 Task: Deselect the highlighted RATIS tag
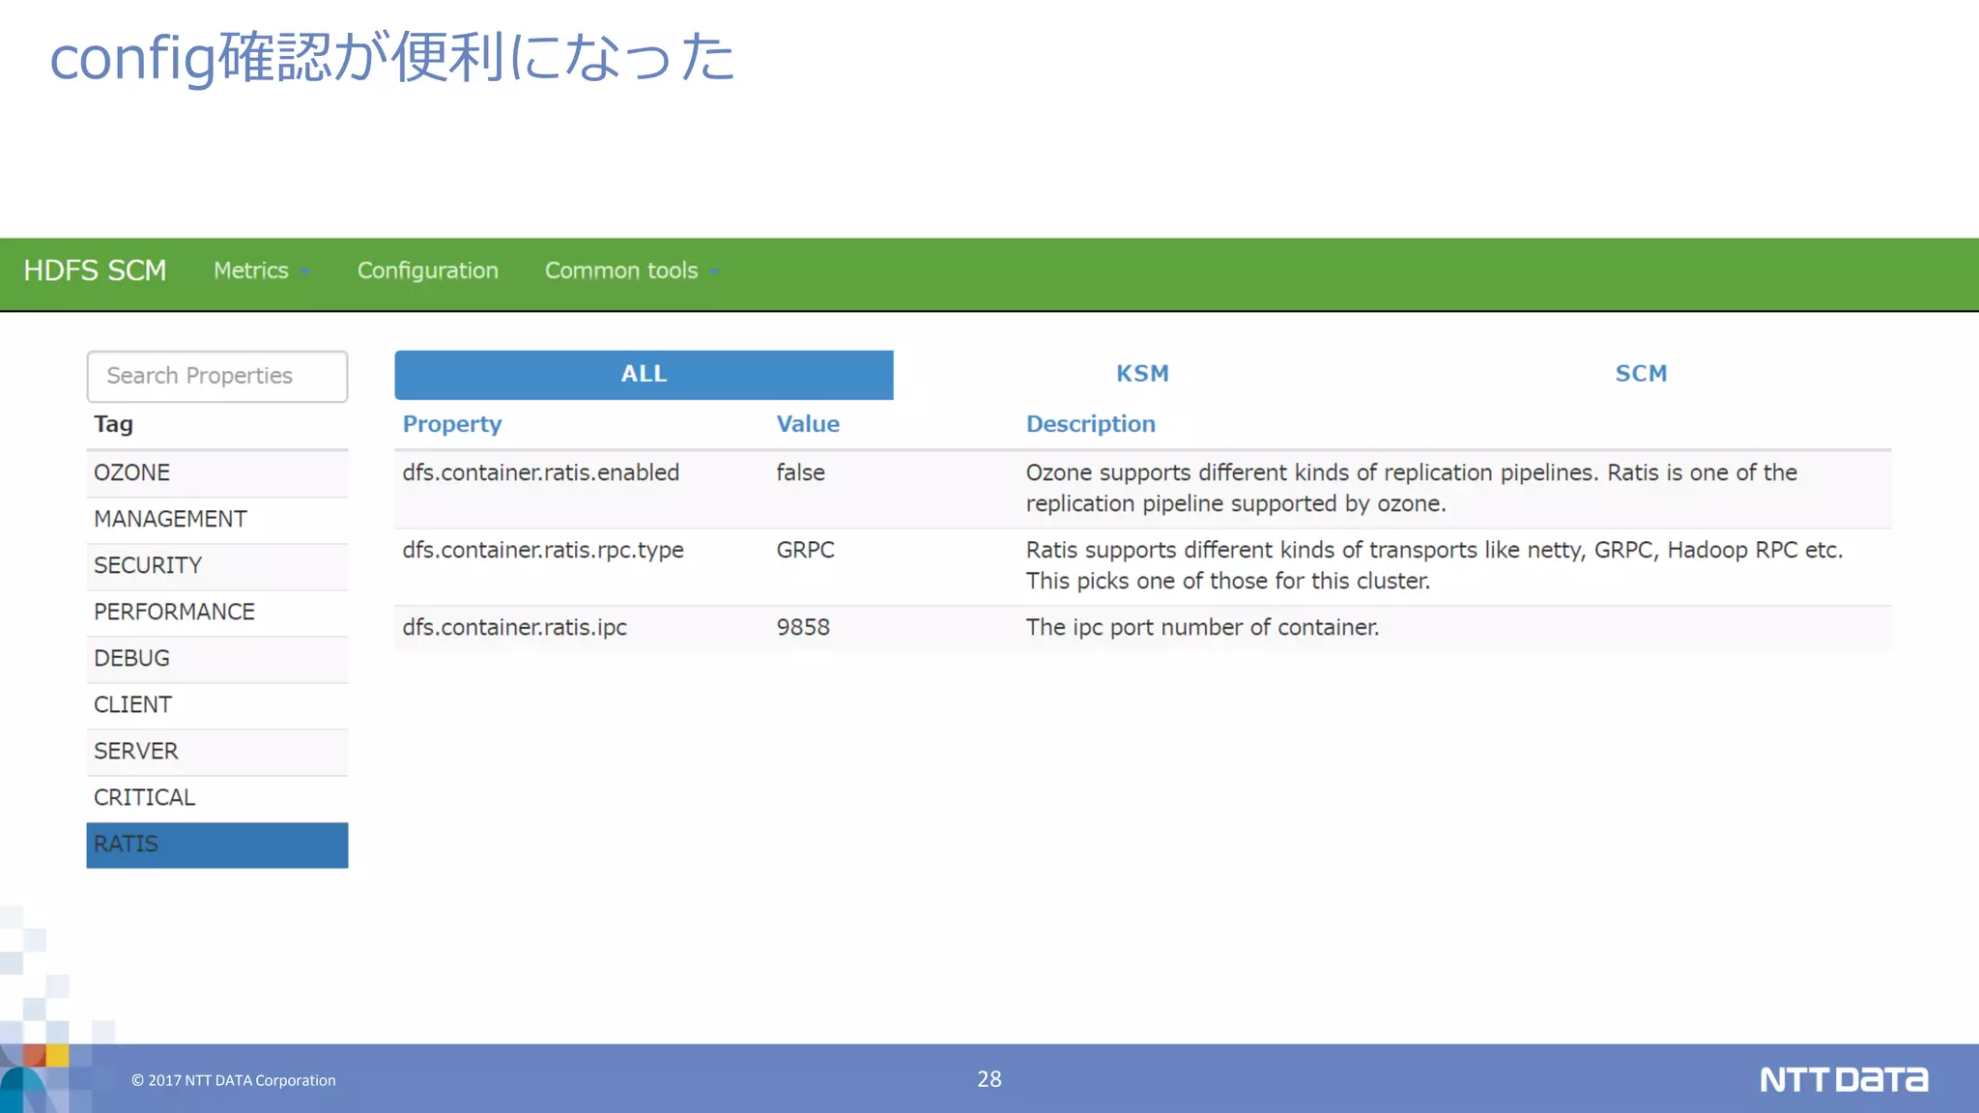tap(217, 844)
